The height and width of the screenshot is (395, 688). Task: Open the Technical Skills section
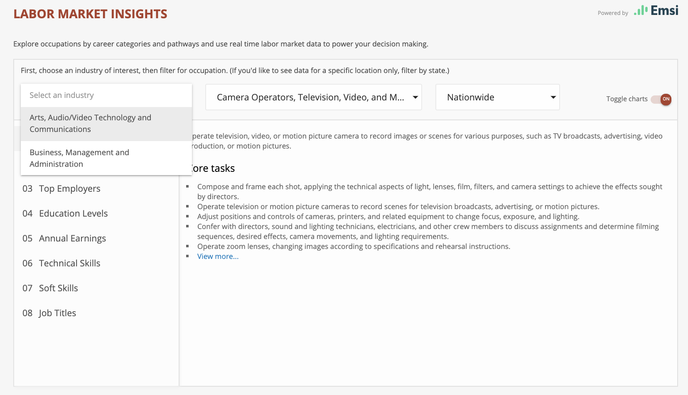pyautogui.click(x=69, y=263)
